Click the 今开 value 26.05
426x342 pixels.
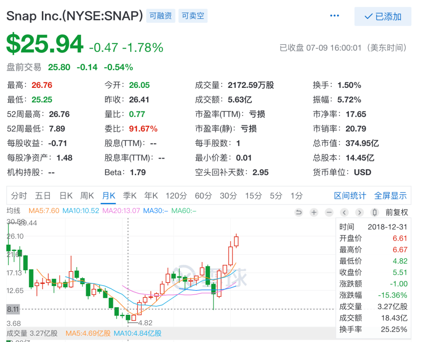point(139,85)
